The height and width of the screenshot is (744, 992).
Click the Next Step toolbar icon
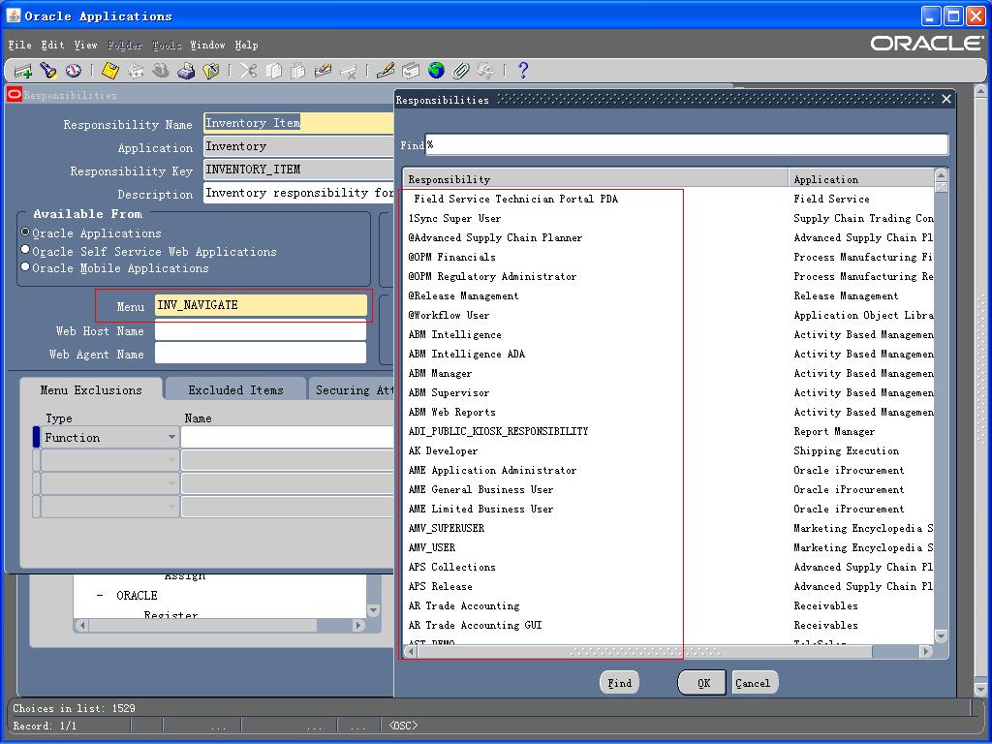click(x=136, y=70)
